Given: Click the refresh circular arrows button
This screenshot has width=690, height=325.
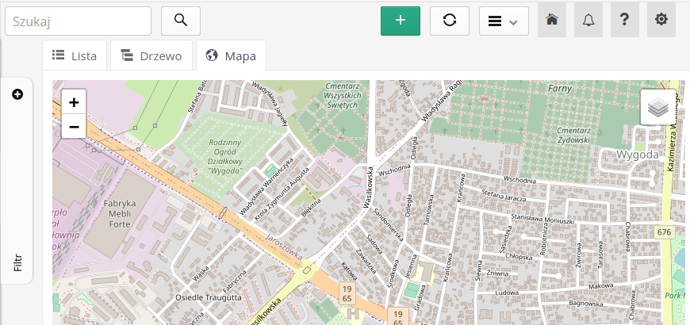Looking at the screenshot, I should [450, 21].
